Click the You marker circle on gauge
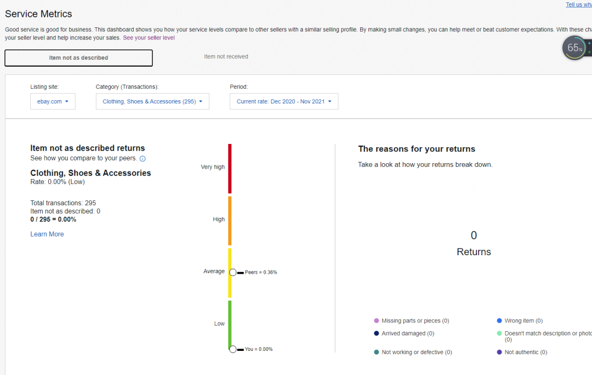The height and width of the screenshot is (375, 592). (233, 349)
